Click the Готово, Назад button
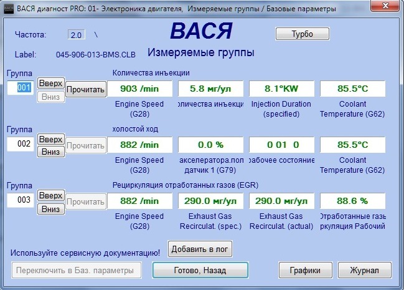Viewport: 404px width, 290px height. tap(200, 270)
